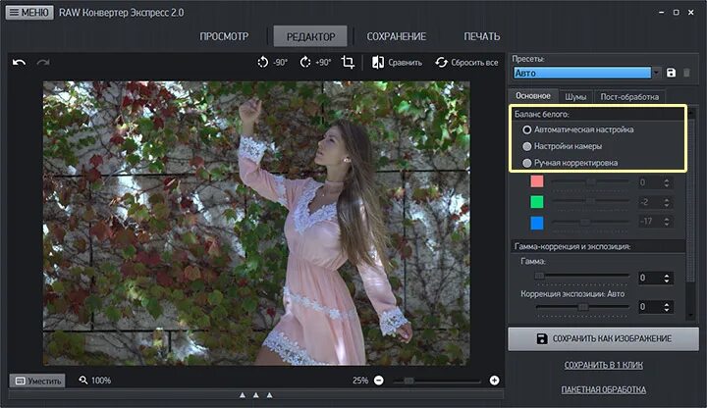Screen dimensions: 707x408
Task: Click the Гамма value input field
Action: [650, 278]
